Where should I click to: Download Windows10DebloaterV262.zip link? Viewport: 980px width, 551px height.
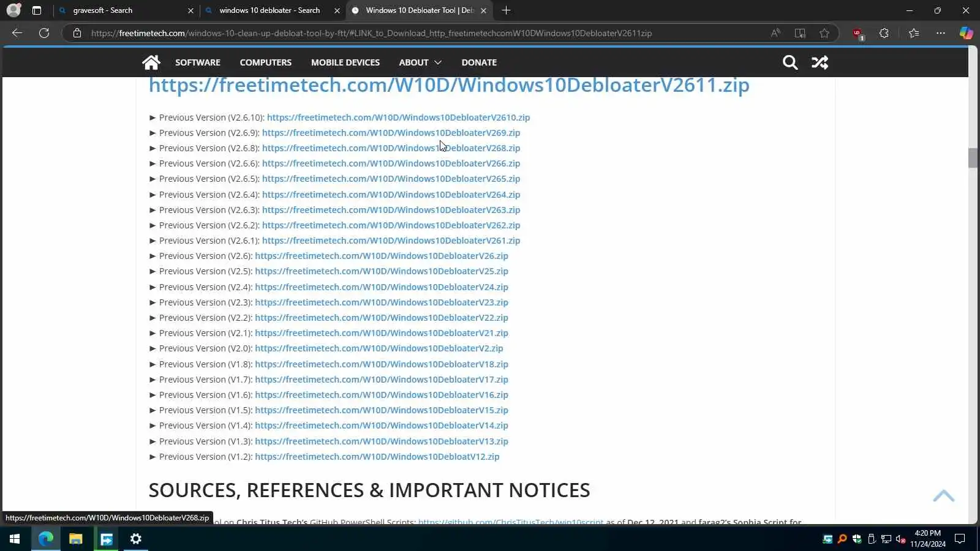coord(391,225)
